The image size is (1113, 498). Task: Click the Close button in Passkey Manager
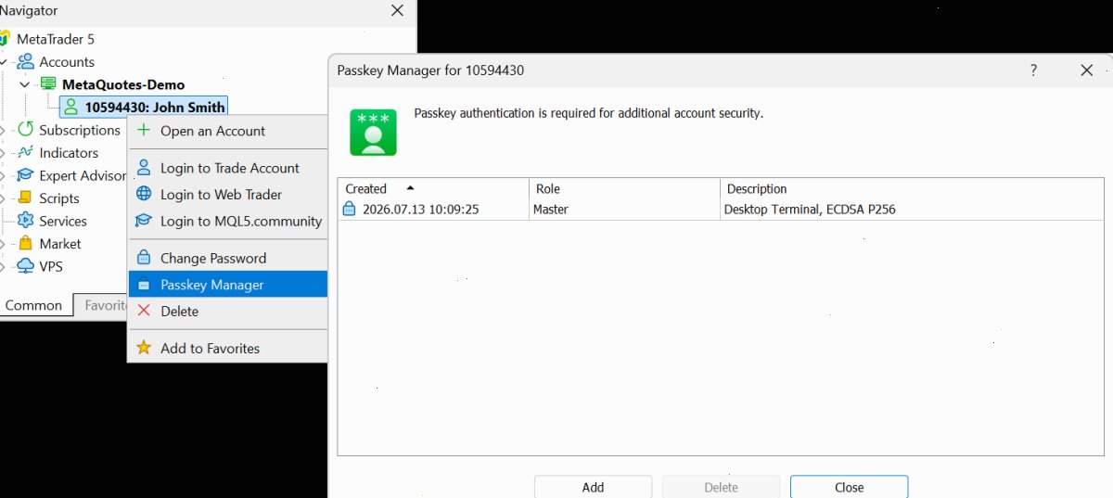click(x=849, y=487)
